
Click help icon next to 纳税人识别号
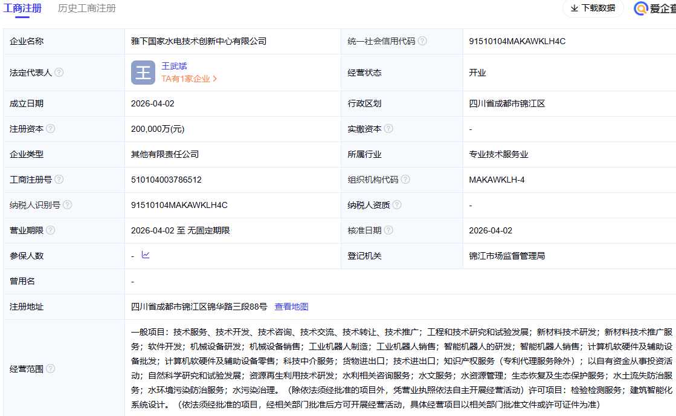[x=68, y=205]
